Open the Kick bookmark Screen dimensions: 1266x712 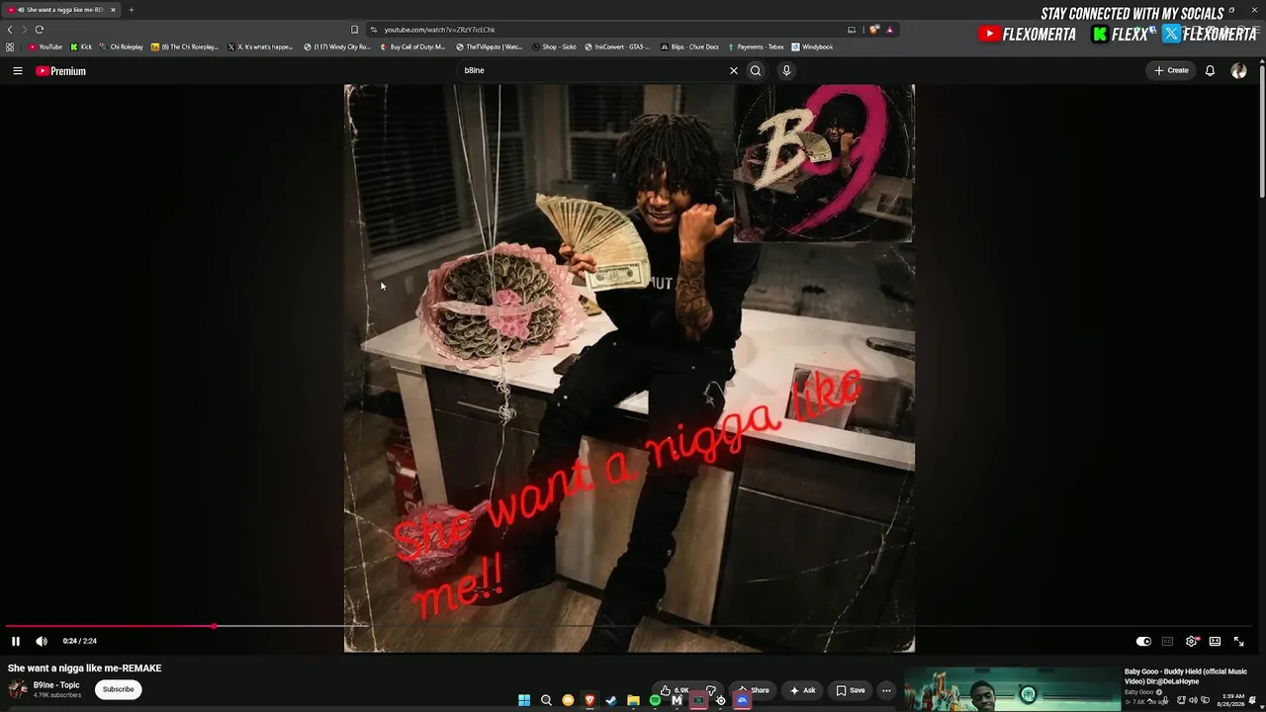point(81,46)
